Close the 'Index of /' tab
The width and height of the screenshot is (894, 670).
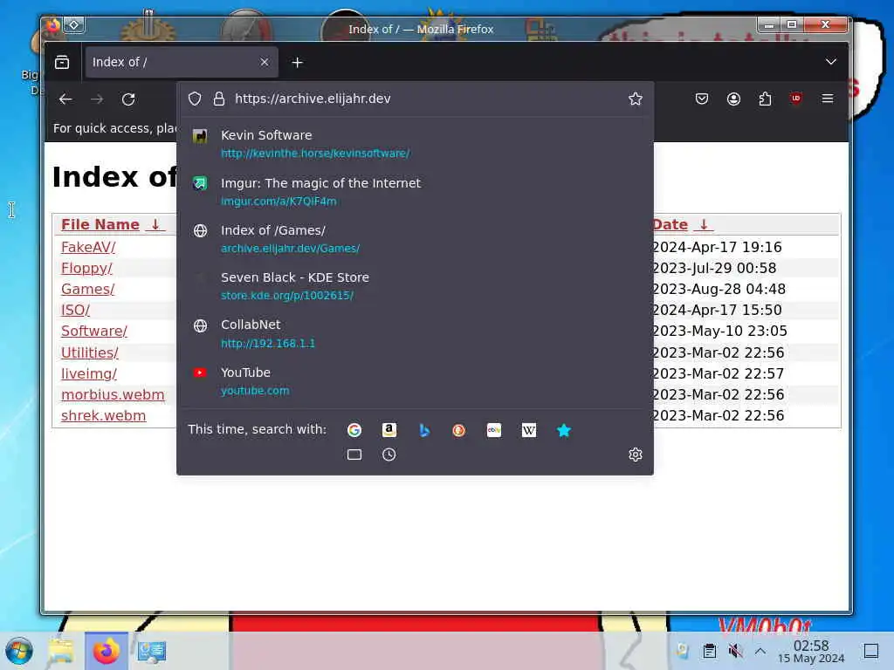coord(264,62)
